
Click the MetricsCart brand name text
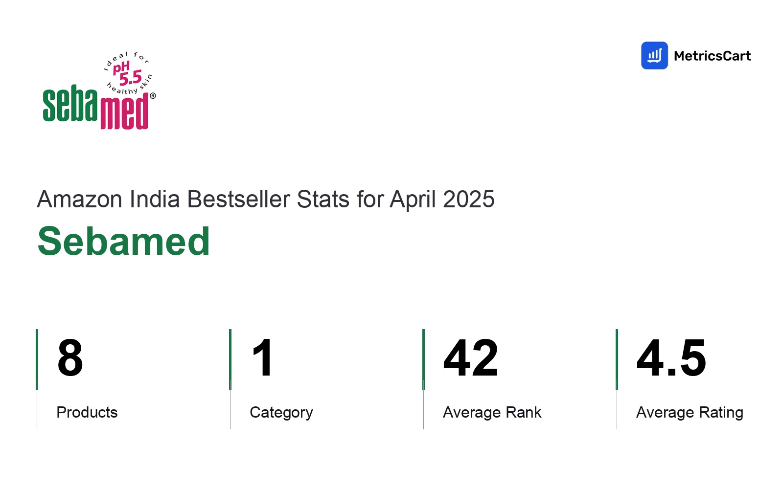(712, 56)
